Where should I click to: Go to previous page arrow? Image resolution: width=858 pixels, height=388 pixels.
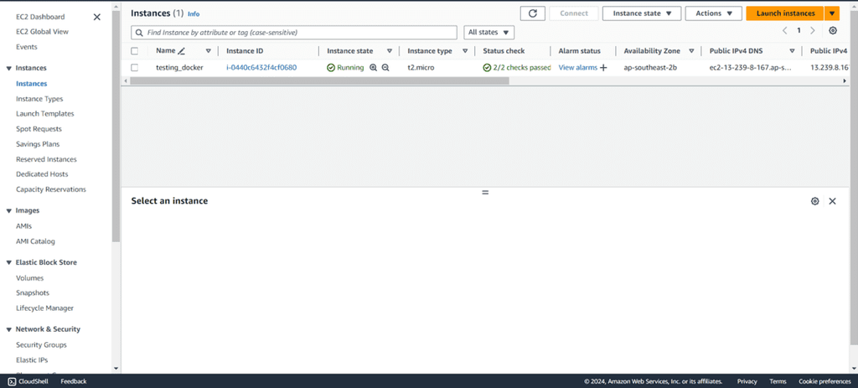[784, 31]
